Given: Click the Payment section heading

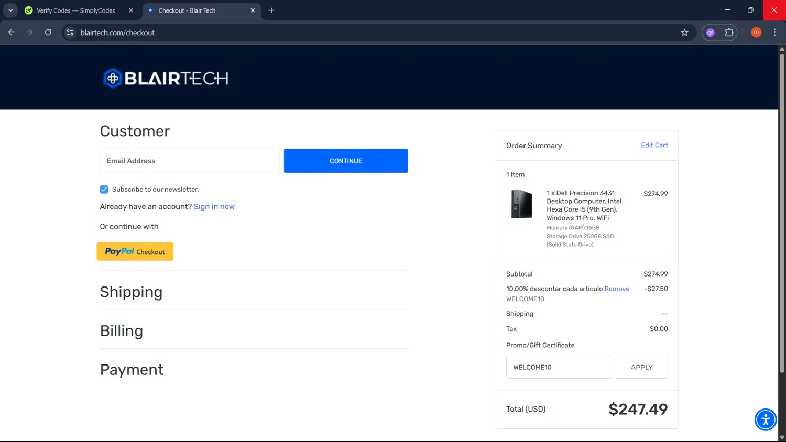Looking at the screenshot, I should [132, 370].
